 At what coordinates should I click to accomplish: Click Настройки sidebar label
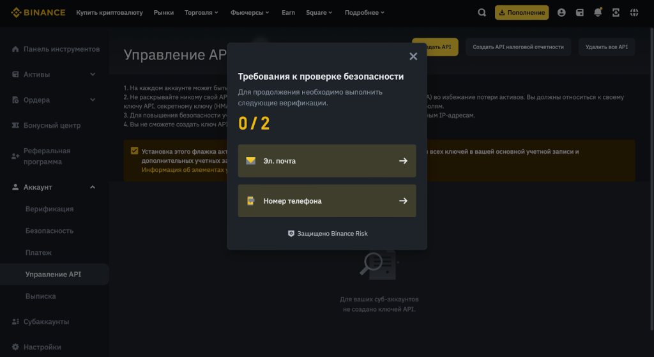(42, 347)
